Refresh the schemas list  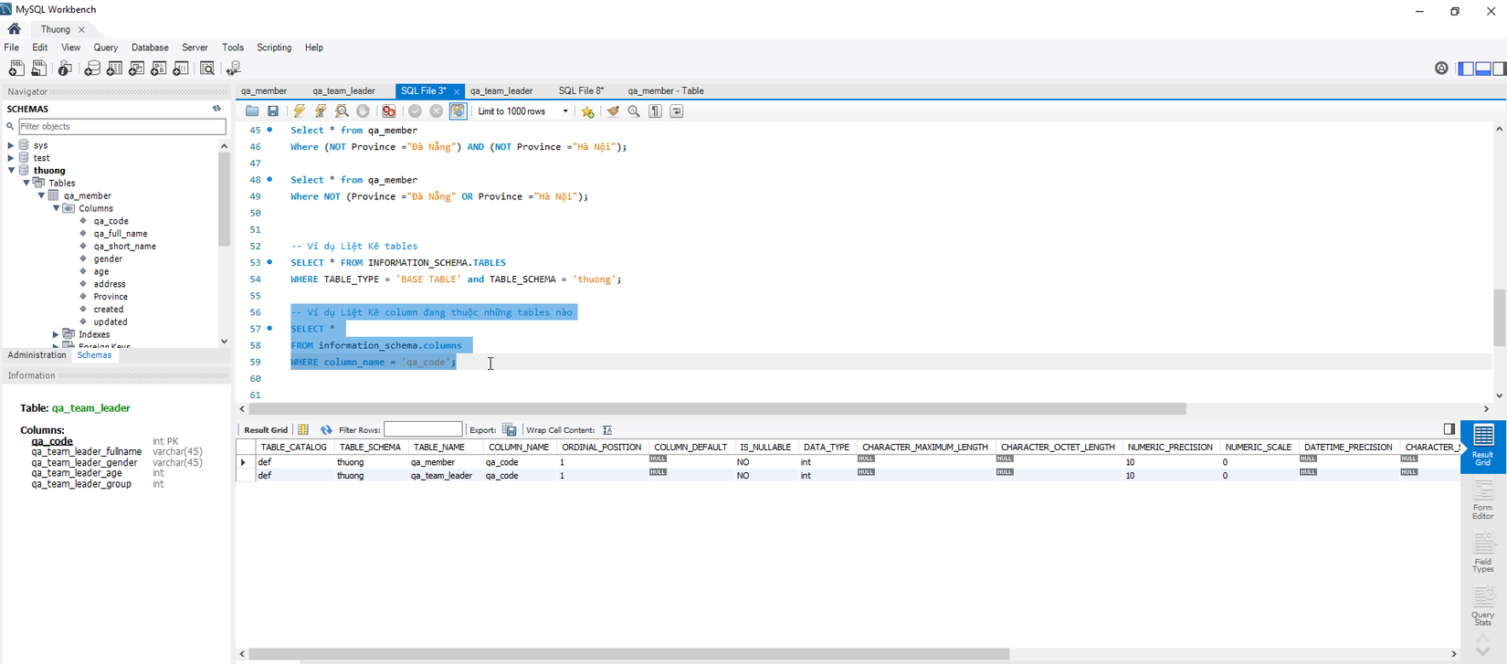point(216,109)
